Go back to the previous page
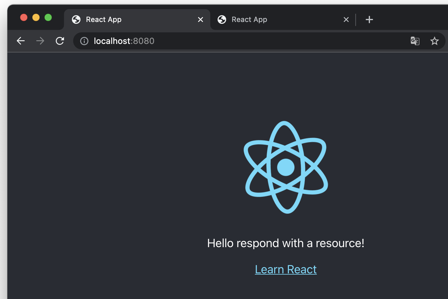Image resolution: width=448 pixels, height=299 pixels. pos(21,41)
